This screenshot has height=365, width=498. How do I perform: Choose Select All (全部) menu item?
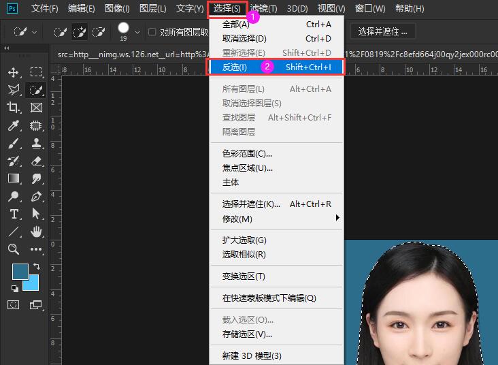(x=277, y=24)
